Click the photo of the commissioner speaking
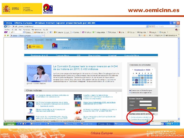 (x=39, y=73)
